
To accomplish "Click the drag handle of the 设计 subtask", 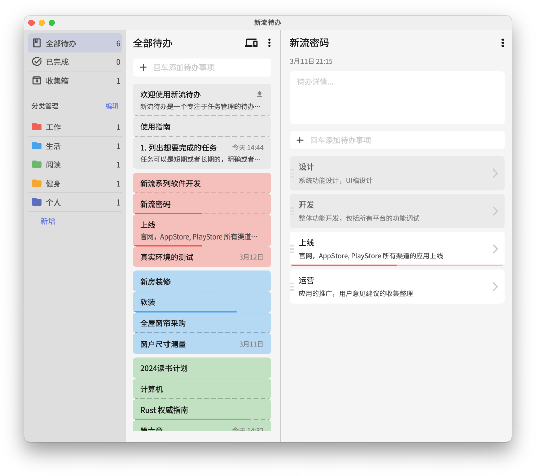I will coord(292,173).
